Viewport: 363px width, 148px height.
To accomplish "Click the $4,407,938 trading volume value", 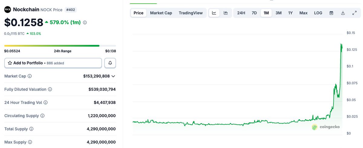I will coord(105,103).
